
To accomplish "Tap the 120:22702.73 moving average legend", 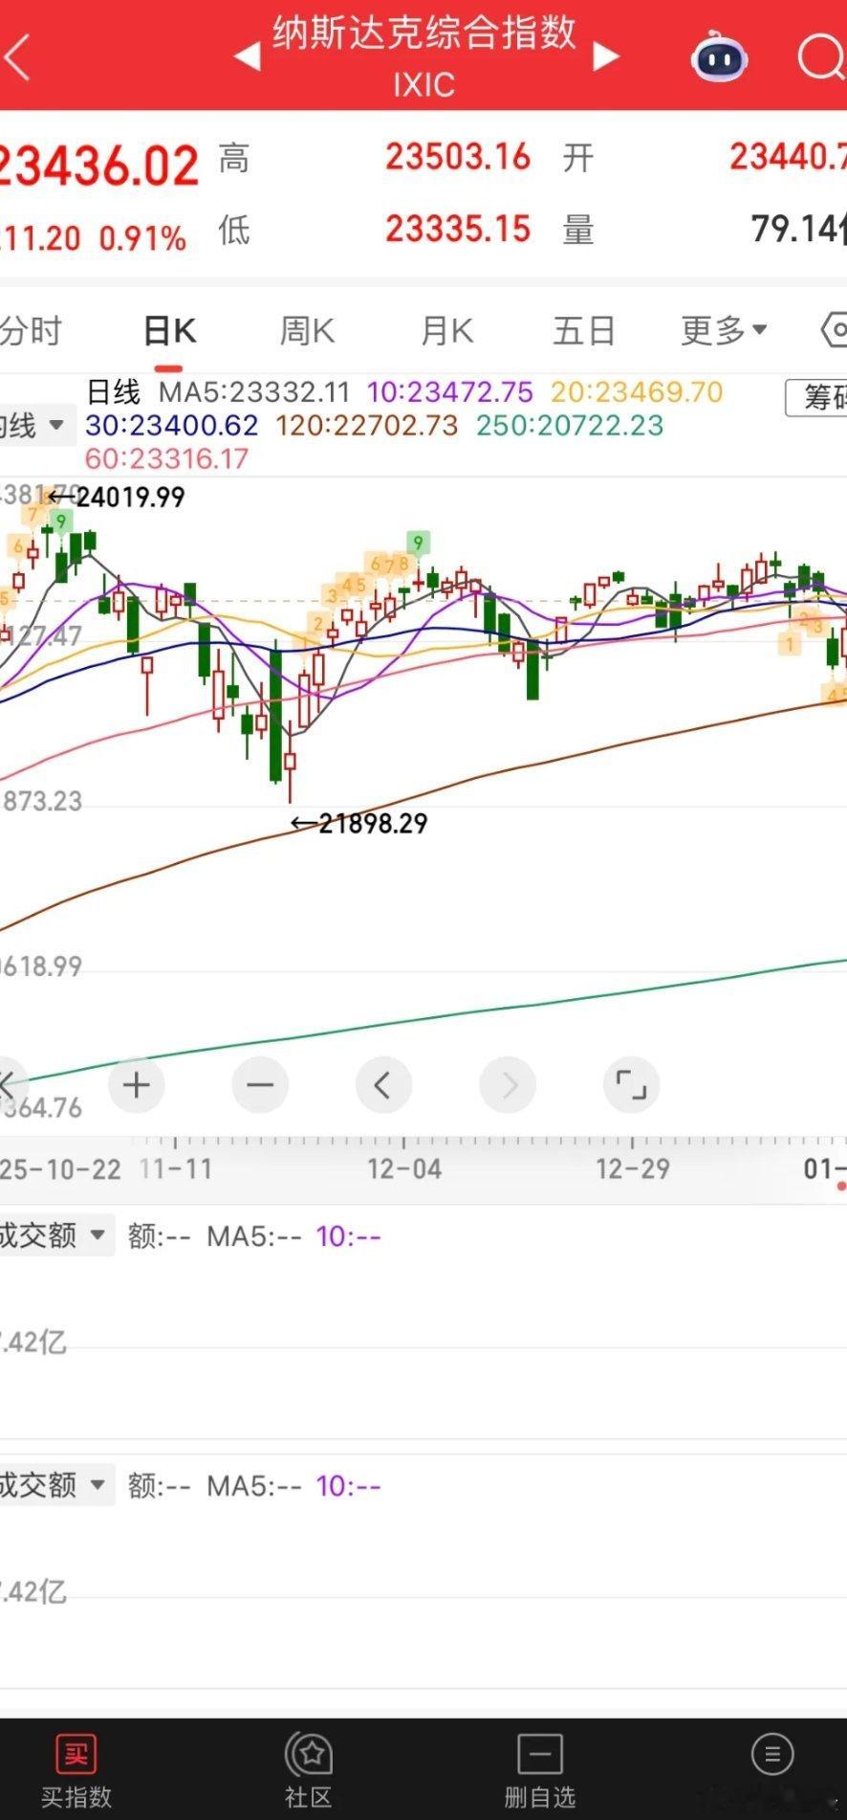I will [x=367, y=425].
